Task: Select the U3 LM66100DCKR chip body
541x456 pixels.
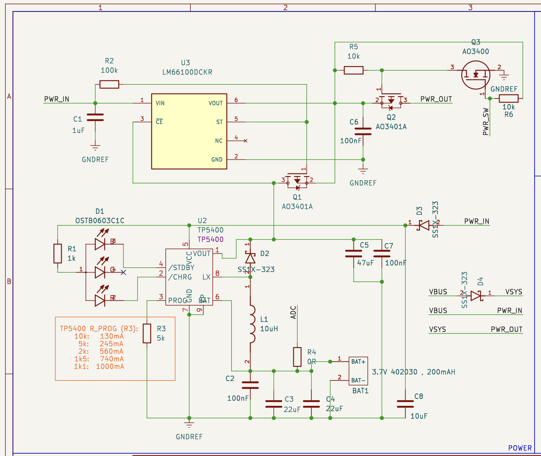Action: (189, 131)
